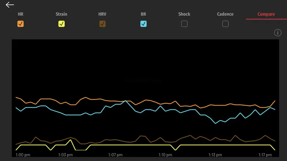Select the Shock tab
The width and height of the screenshot is (287, 161).
184,14
